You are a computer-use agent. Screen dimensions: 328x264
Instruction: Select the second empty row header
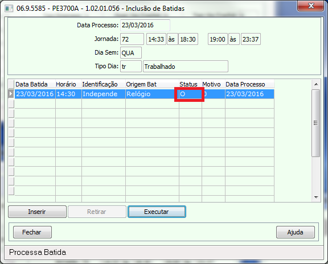(x=11, y=113)
